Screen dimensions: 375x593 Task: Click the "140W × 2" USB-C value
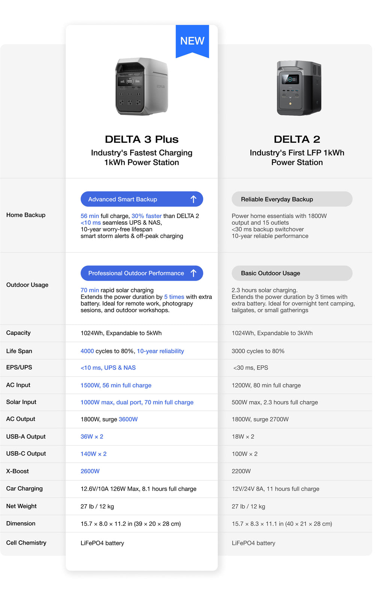pos(93,454)
